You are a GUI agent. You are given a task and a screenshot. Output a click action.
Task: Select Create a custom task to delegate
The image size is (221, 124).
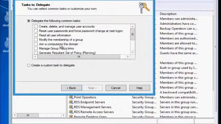29,65
